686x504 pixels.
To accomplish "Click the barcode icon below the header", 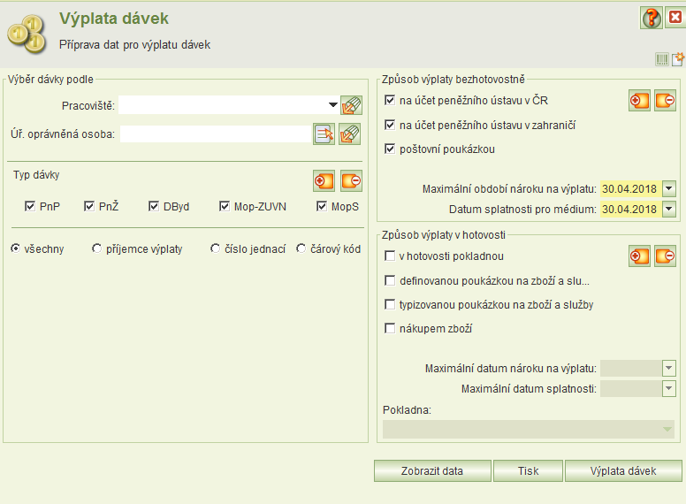I will coord(662,59).
